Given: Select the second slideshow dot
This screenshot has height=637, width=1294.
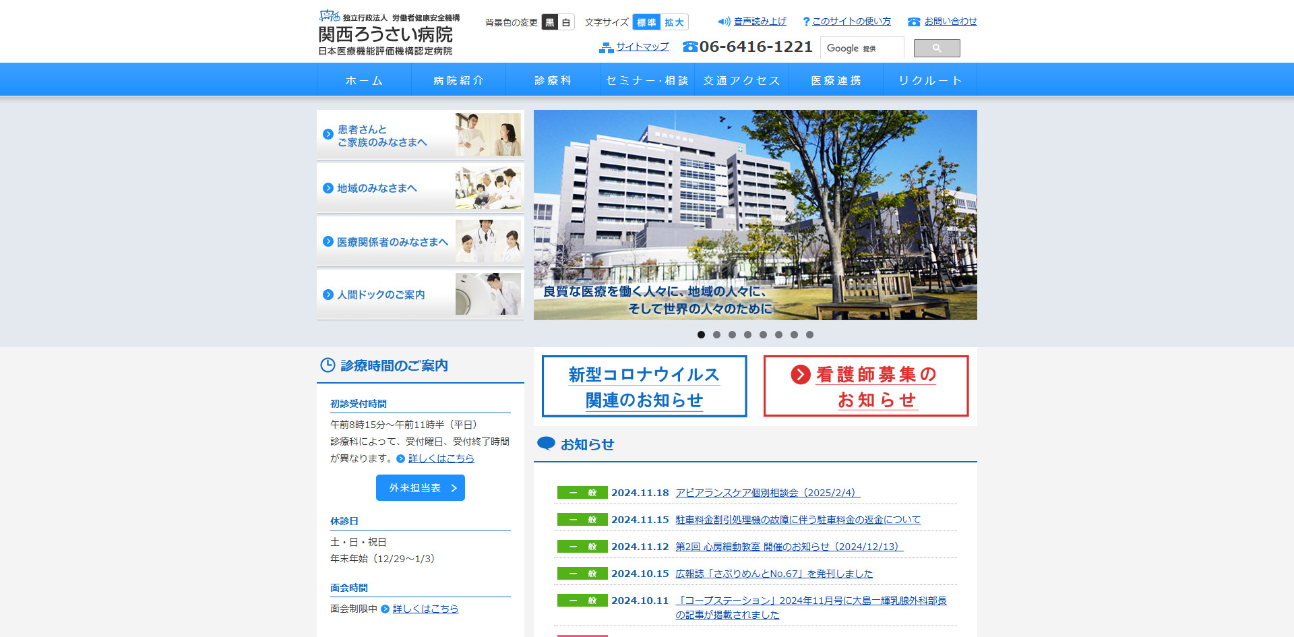Looking at the screenshot, I should point(716,334).
